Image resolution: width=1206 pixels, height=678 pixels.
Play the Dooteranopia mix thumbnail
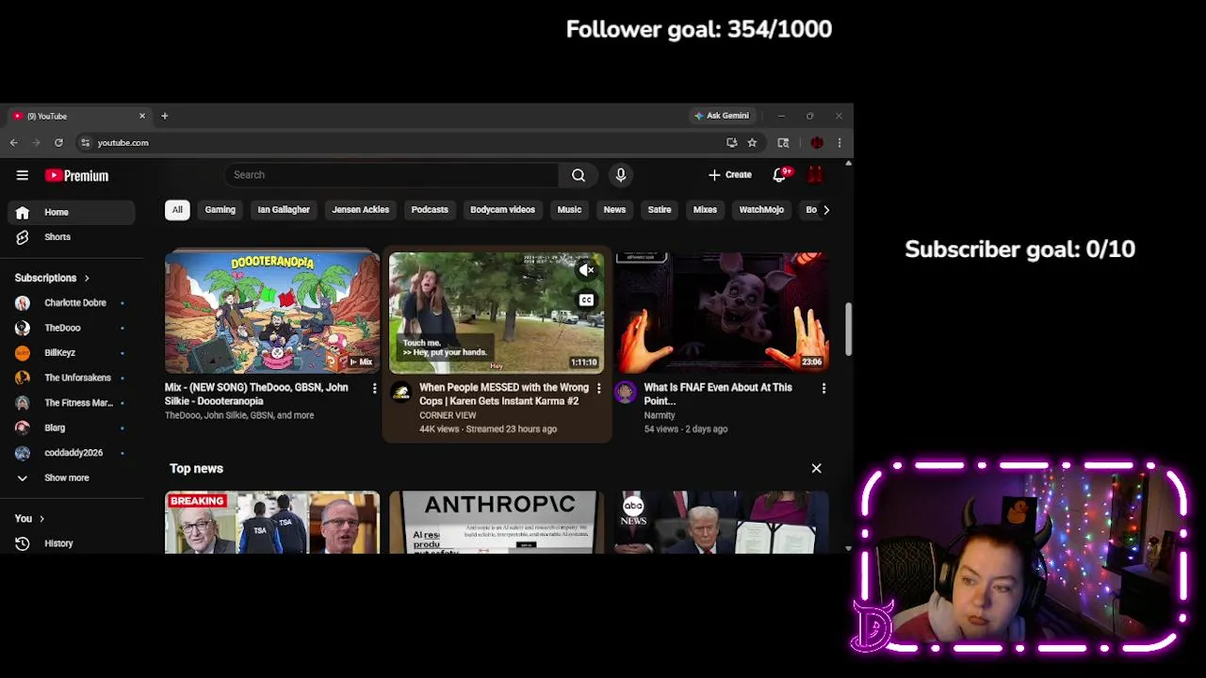272,313
